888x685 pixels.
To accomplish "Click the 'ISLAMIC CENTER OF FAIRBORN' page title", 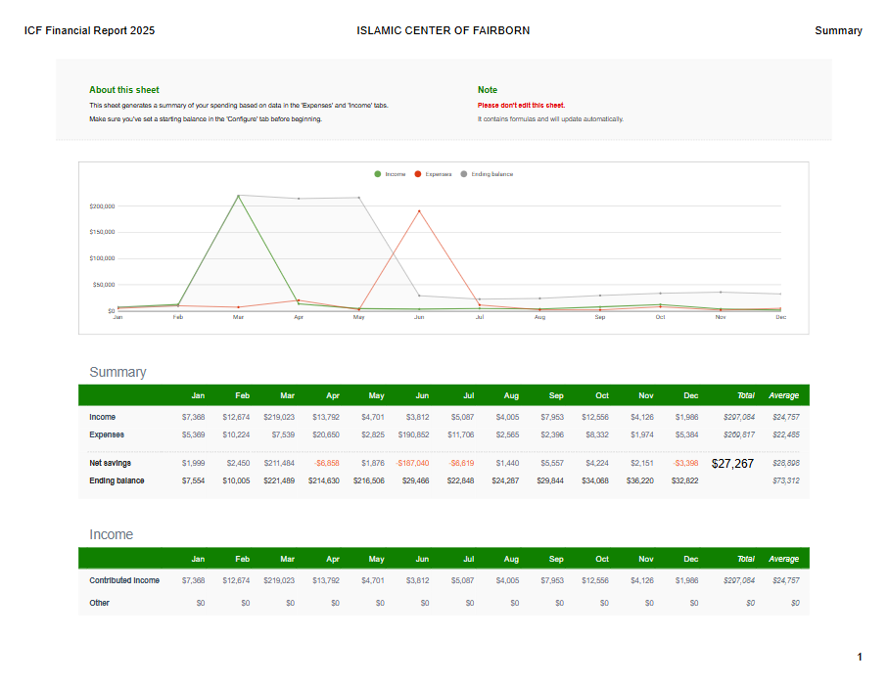I will click(x=444, y=31).
